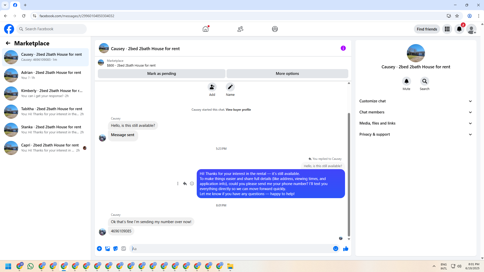This screenshot has height=272, width=484.
Task: Open WhatsApp from the taskbar
Action: point(31,266)
